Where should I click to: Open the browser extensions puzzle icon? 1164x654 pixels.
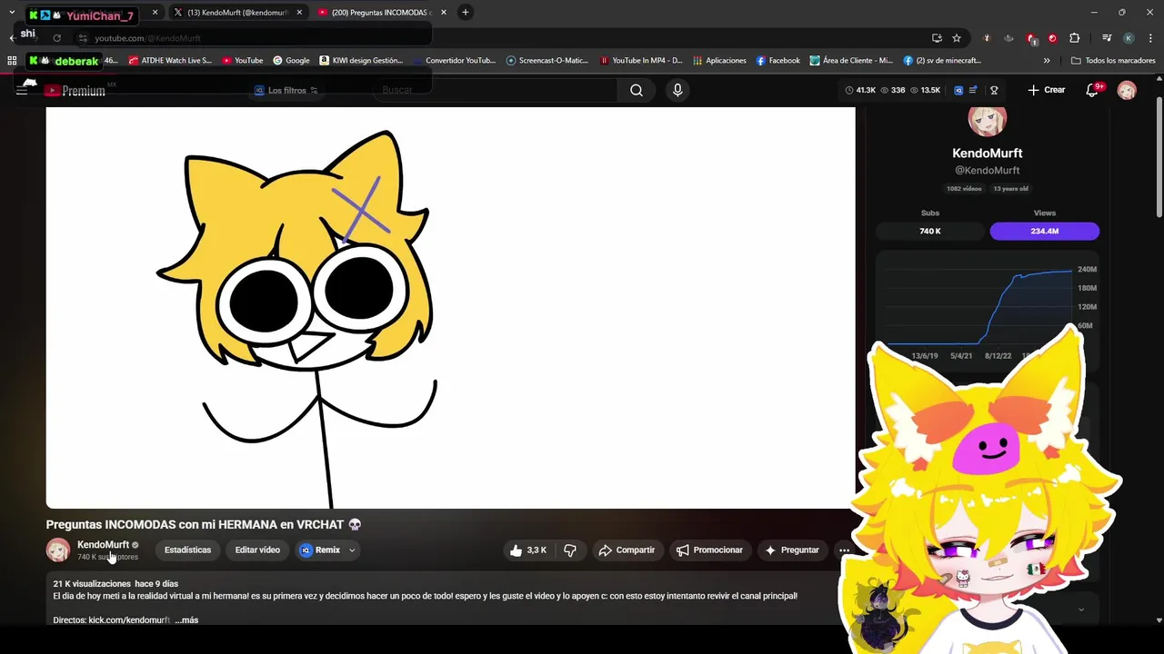point(1075,38)
